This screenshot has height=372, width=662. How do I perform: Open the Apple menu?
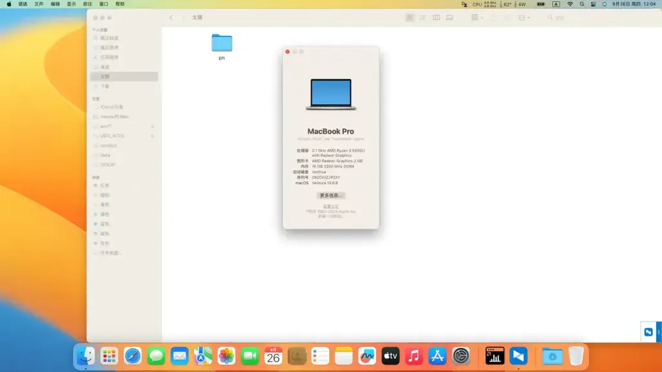[x=9, y=5]
